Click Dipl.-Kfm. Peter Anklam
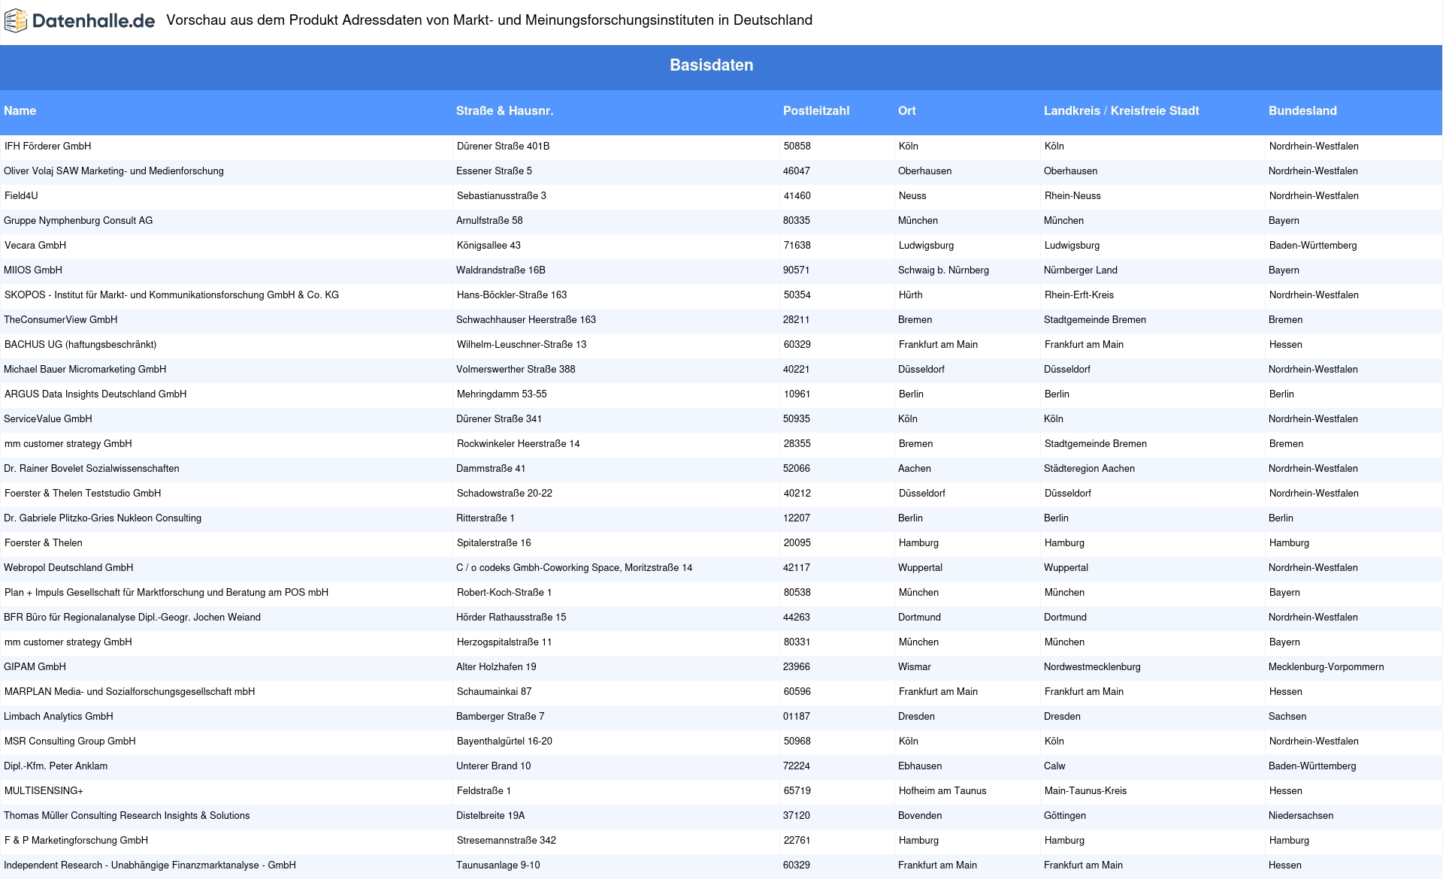The image size is (1443, 879). tap(56, 766)
